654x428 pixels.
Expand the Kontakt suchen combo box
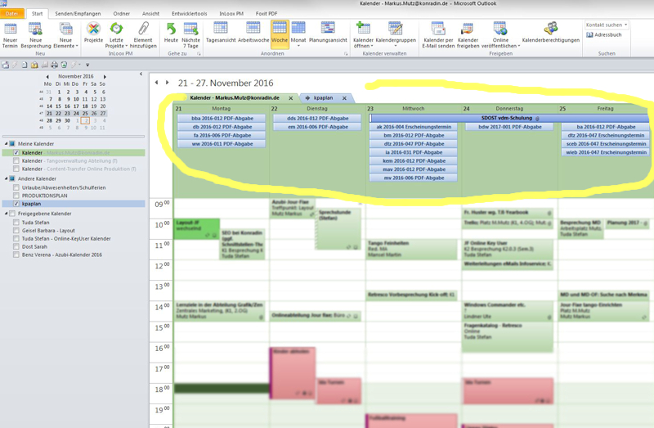point(625,25)
